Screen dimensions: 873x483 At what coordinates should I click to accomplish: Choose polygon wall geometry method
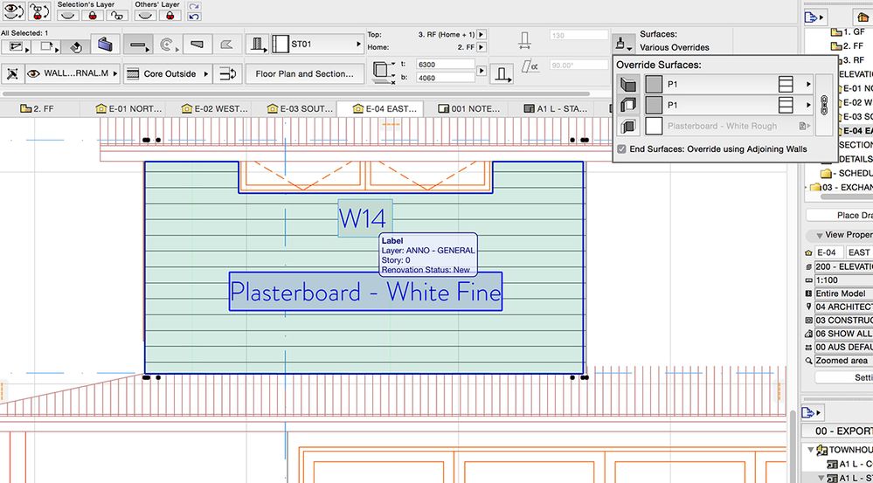point(226,45)
